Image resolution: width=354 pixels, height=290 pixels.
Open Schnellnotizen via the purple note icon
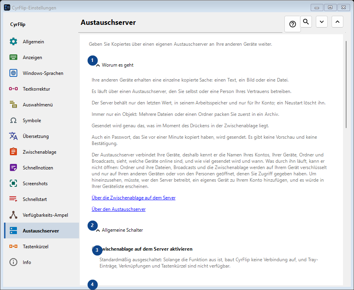[13, 167]
